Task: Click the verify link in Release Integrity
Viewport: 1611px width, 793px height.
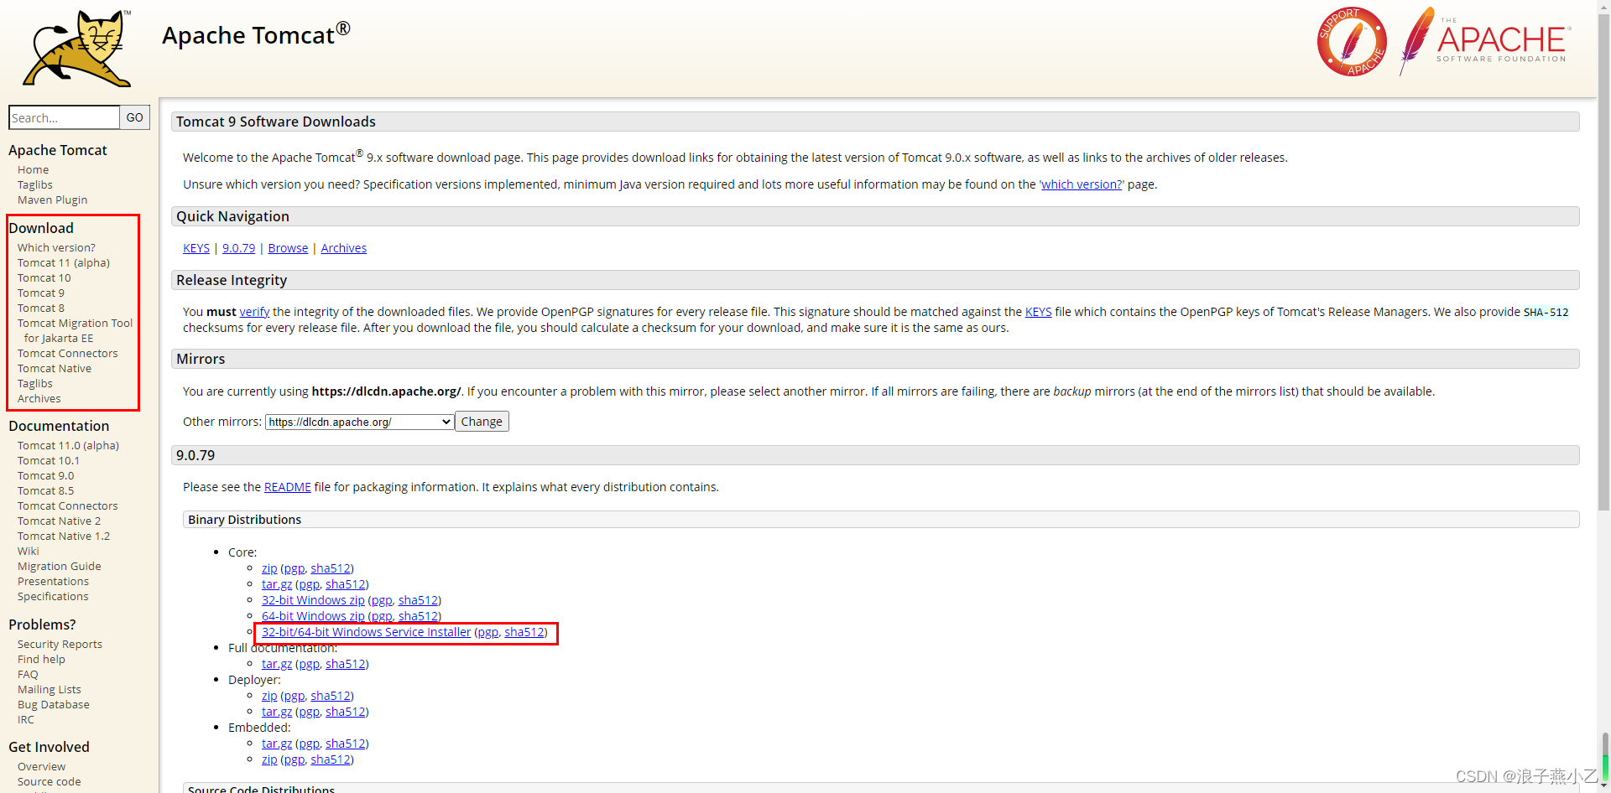Action: (x=254, y=312)
